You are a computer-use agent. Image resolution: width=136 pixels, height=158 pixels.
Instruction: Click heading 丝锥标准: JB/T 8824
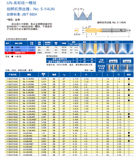[22, 14]
